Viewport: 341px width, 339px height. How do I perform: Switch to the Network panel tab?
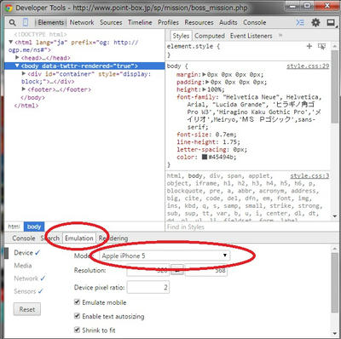(82, 22)
